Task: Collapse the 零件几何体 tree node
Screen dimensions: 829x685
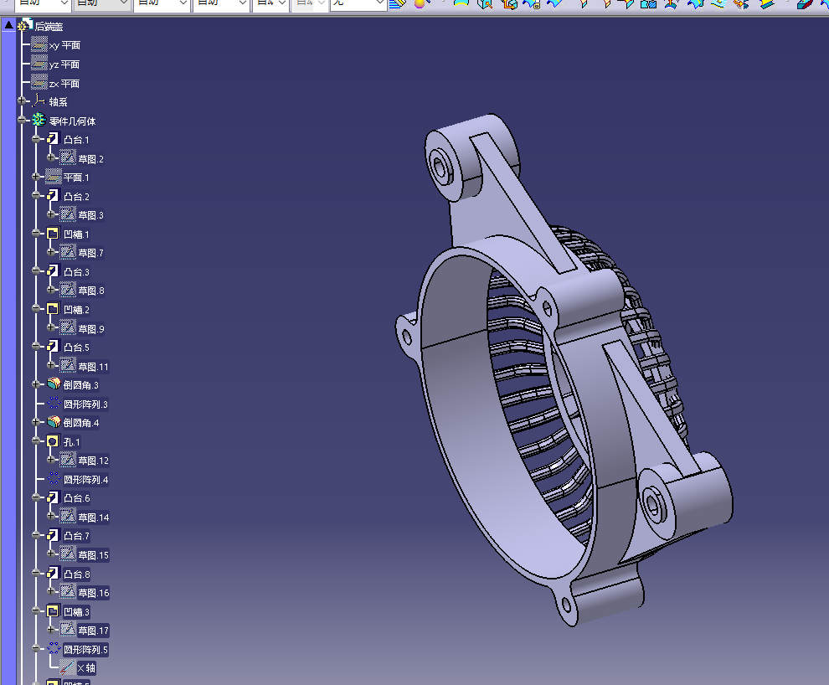Action: 22,120
